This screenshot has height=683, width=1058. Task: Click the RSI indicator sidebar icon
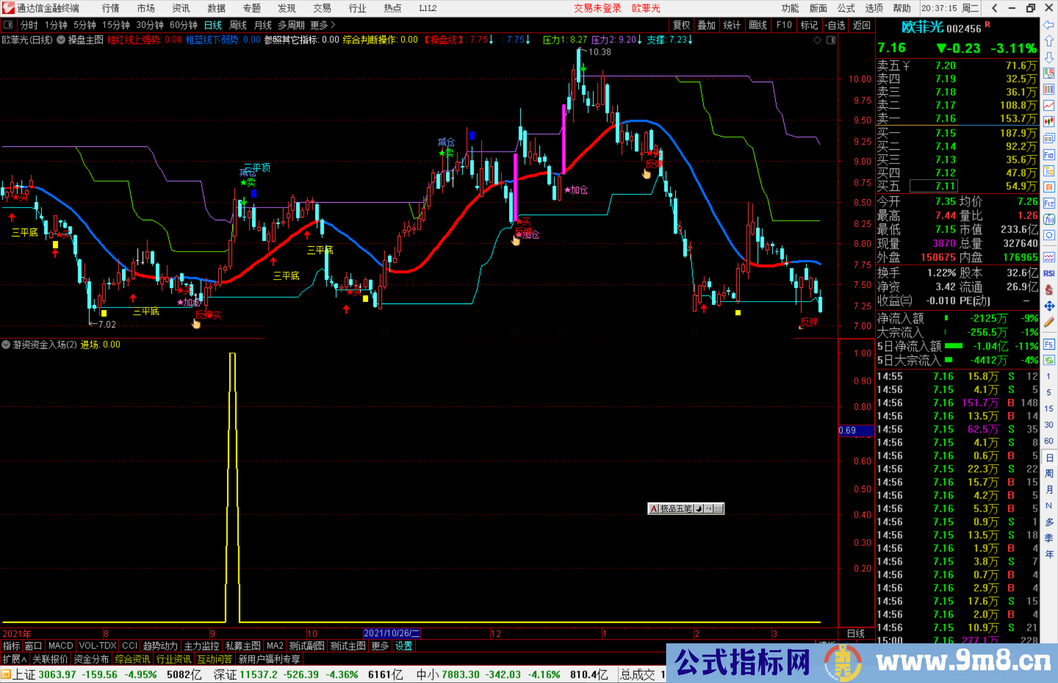tap(1049, 273)
